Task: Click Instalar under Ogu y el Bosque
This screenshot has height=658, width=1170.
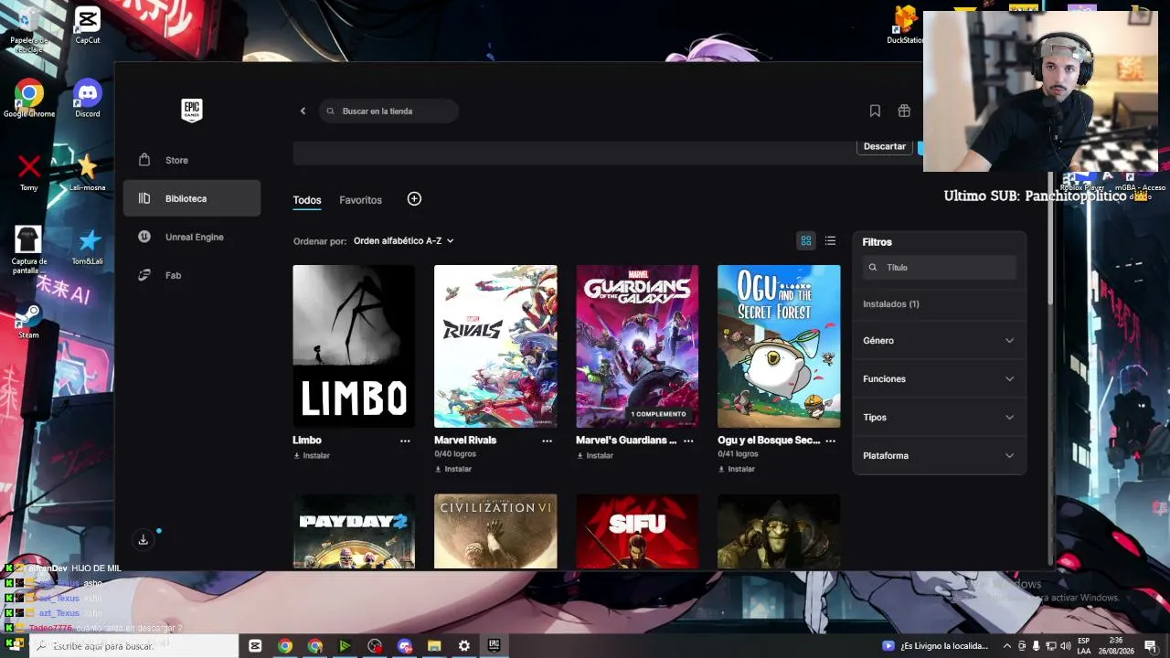Action: [x=737, y=469]
